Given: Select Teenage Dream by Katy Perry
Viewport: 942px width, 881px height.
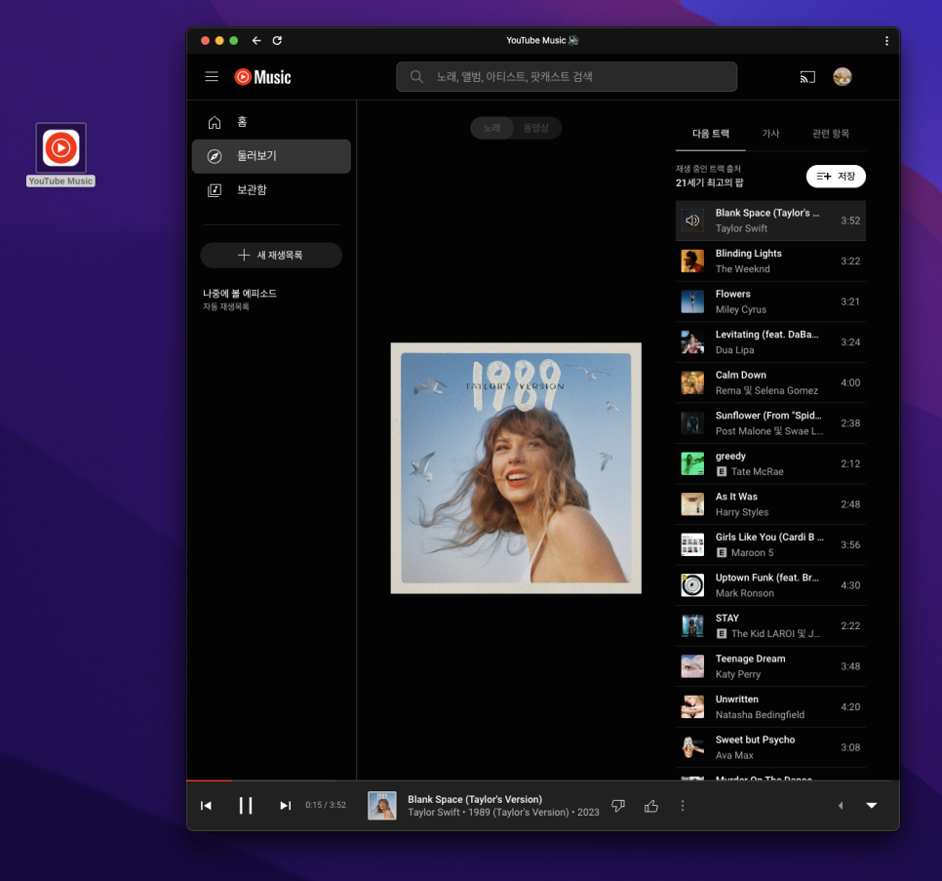Looking at the screenshot, I should pos(770,666).
